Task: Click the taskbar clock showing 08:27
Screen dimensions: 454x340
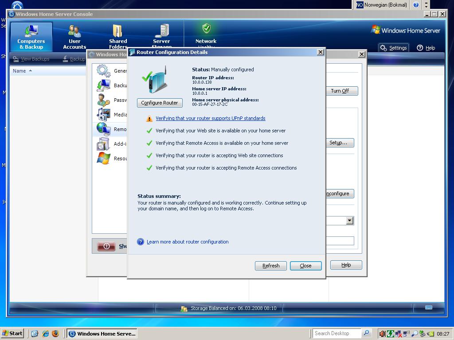Action: pyautogui.click(x=443, y=334)
